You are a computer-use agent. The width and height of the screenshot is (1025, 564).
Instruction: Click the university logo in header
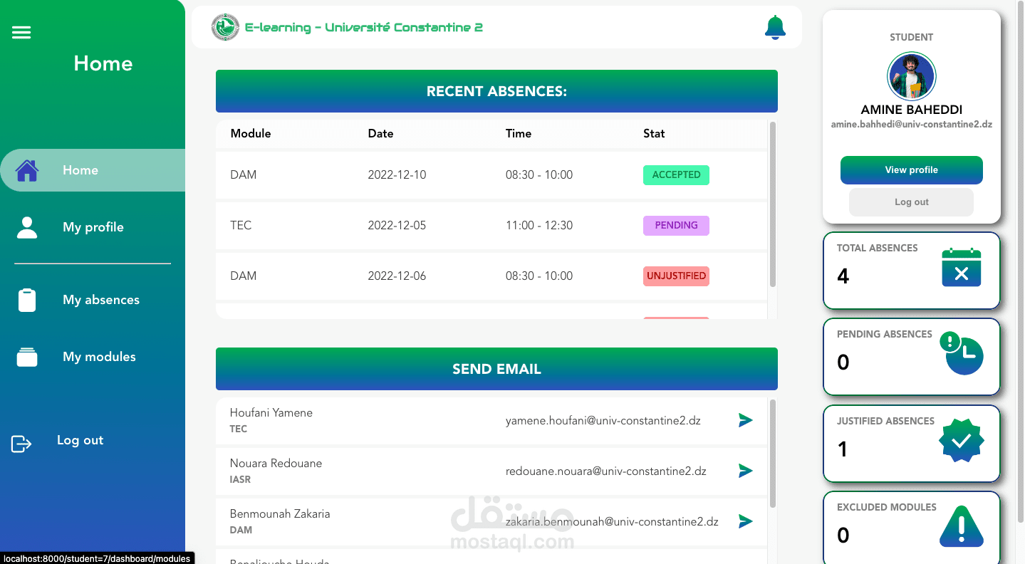[226, 27]
